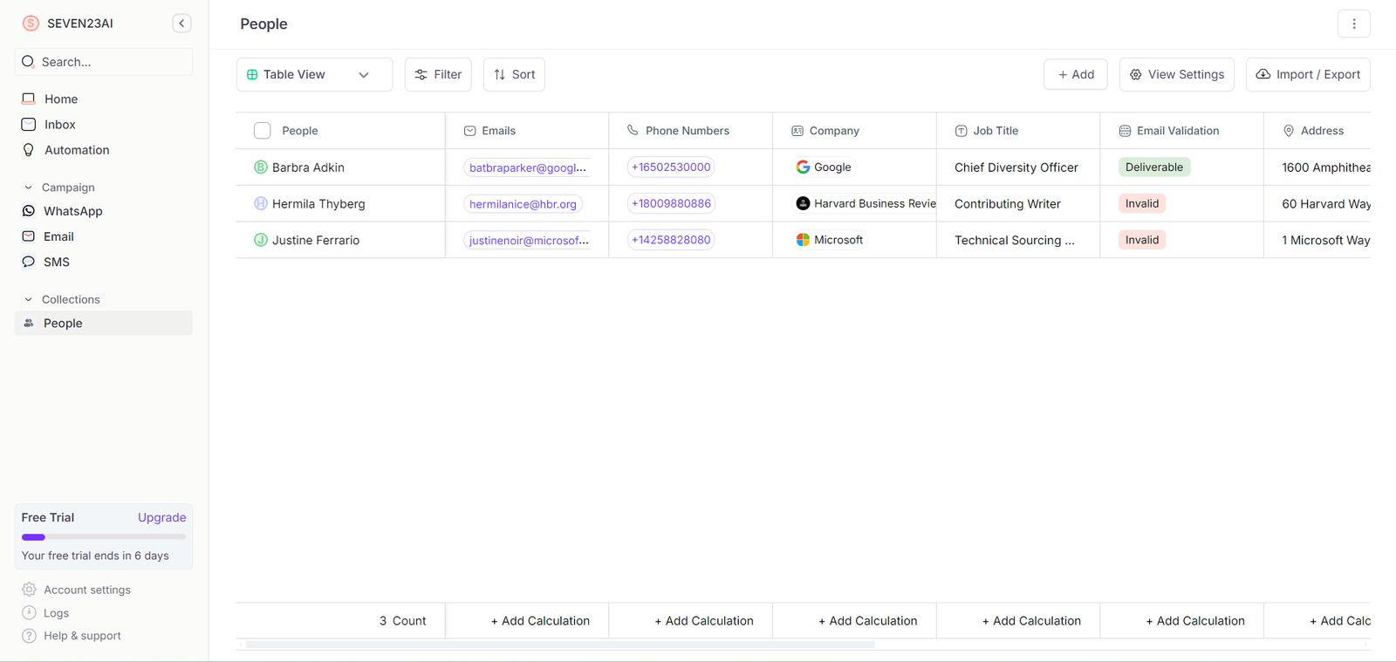
Task: Click Hermila Thyberg's avatar icon
Action: pyautogui.click(x=260, y=203)
